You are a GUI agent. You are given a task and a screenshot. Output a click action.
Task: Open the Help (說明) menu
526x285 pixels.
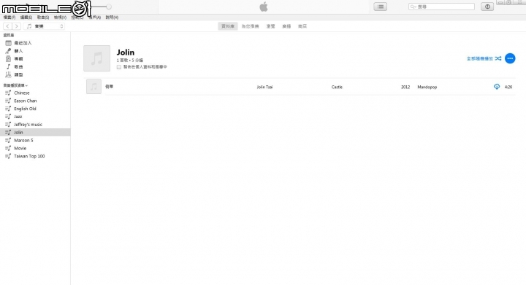[112, 17]
